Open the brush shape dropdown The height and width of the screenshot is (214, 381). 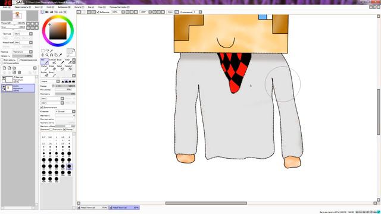coord(58,81)
